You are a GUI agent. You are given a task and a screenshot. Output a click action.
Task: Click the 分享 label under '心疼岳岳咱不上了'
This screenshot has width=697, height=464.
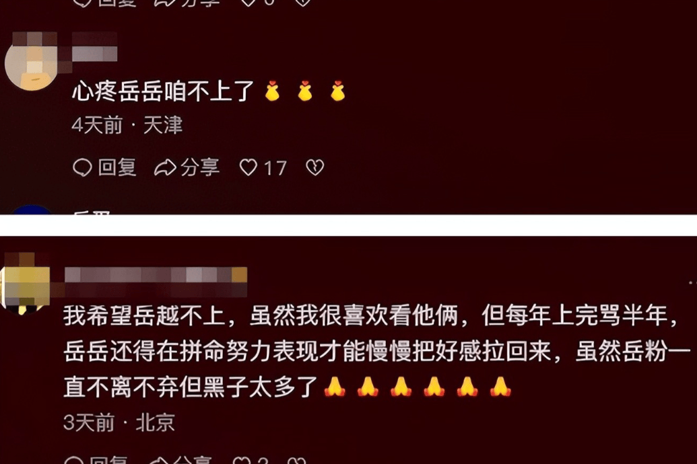tap(200, 167)
